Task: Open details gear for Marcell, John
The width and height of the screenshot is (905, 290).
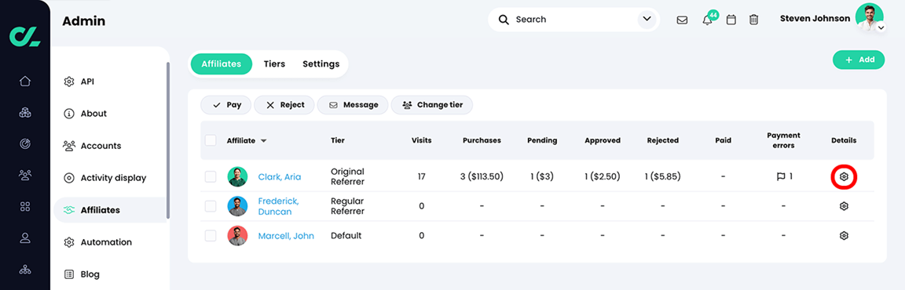Action: 844,235
